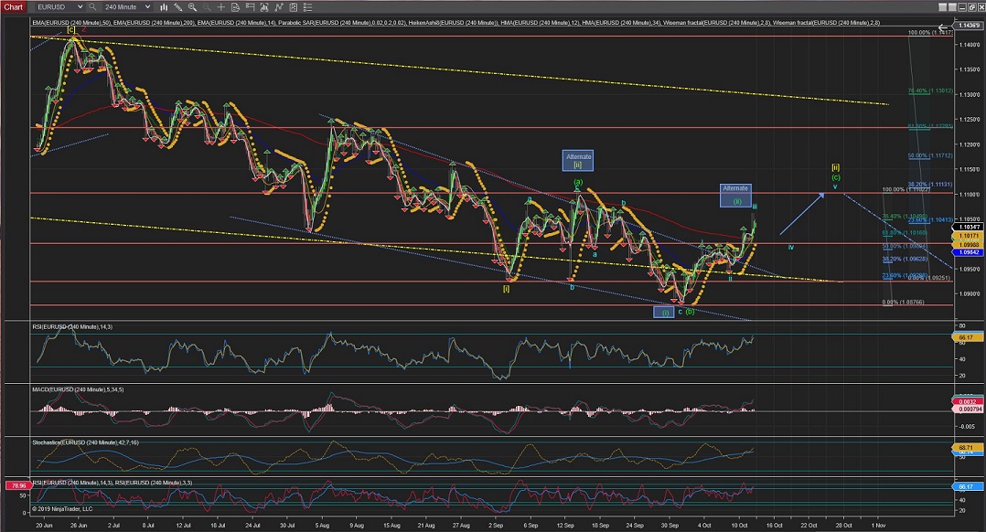Screen dimensions: 986x532
Task: Click the Chart tab label
Action: pyautogui.click(x=13, y=7)
